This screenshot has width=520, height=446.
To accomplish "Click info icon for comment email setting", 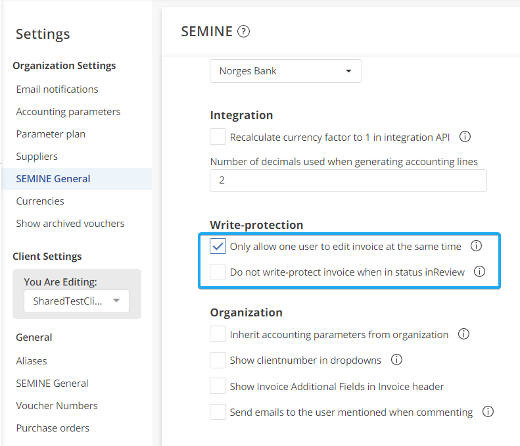I will coord(488,412).
